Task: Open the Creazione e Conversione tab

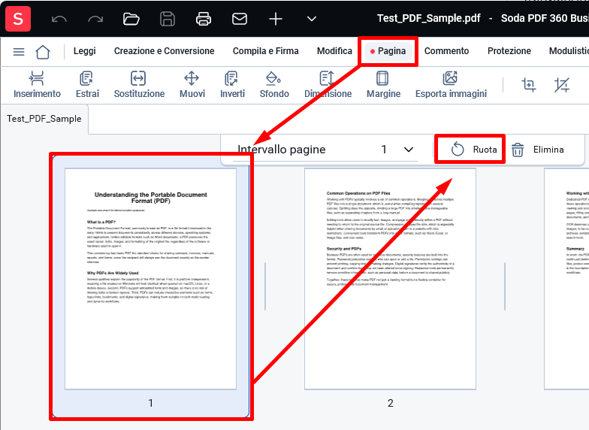Action: (164, 51)
